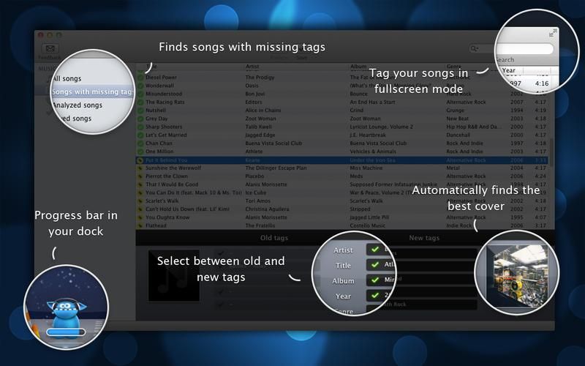Click yellow tag icon beside You Can Do It
The width and height of the screenshot is (585, 366).
coord(140,193)
